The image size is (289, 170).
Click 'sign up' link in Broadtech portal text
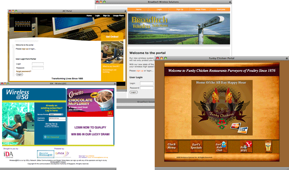pyautogui.click(x=140, y=71)
